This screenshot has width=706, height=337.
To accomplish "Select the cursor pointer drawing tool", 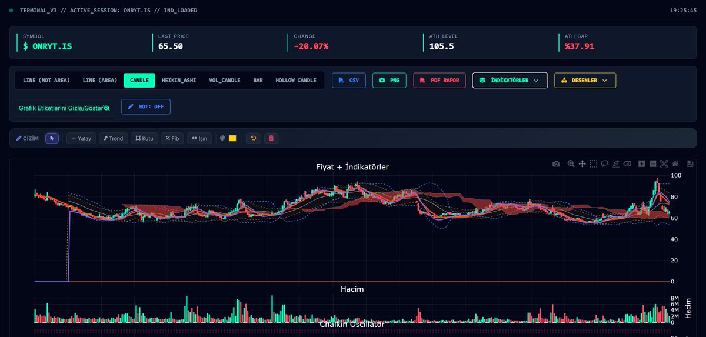I will [x=52, y=138].
